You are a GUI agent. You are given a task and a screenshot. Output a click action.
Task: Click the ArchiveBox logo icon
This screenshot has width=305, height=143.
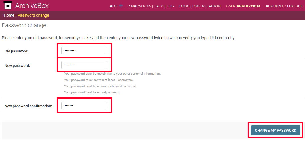(8, 5)
